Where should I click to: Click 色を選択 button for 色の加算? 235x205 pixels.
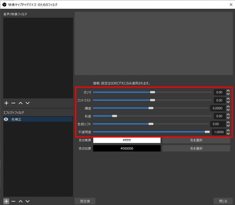click(x=196, y=148)
